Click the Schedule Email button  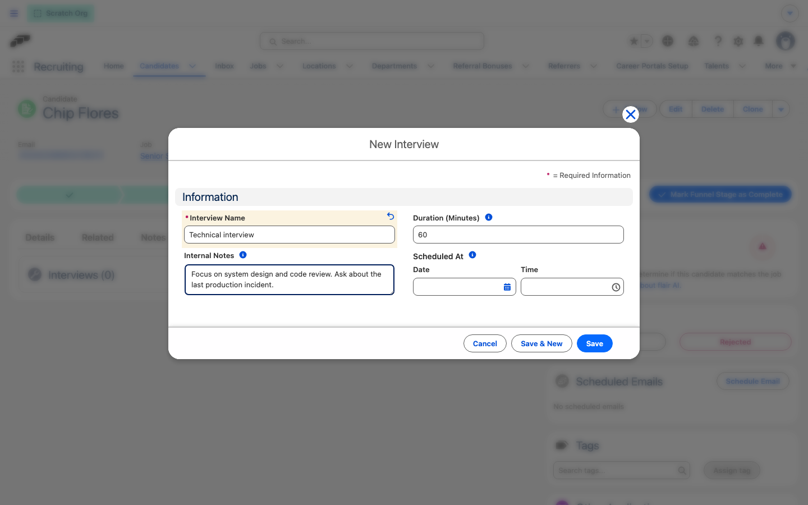[x=752, y=382]
